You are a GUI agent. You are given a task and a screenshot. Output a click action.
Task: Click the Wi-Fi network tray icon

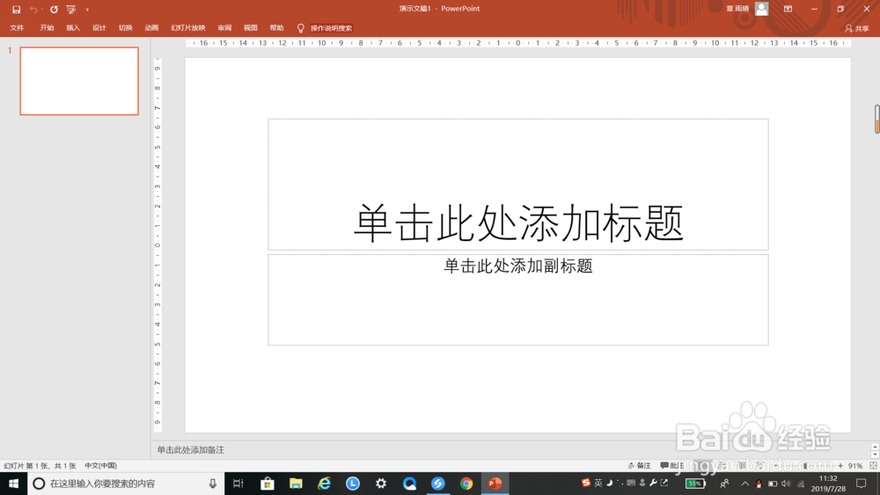pos(801,484)
